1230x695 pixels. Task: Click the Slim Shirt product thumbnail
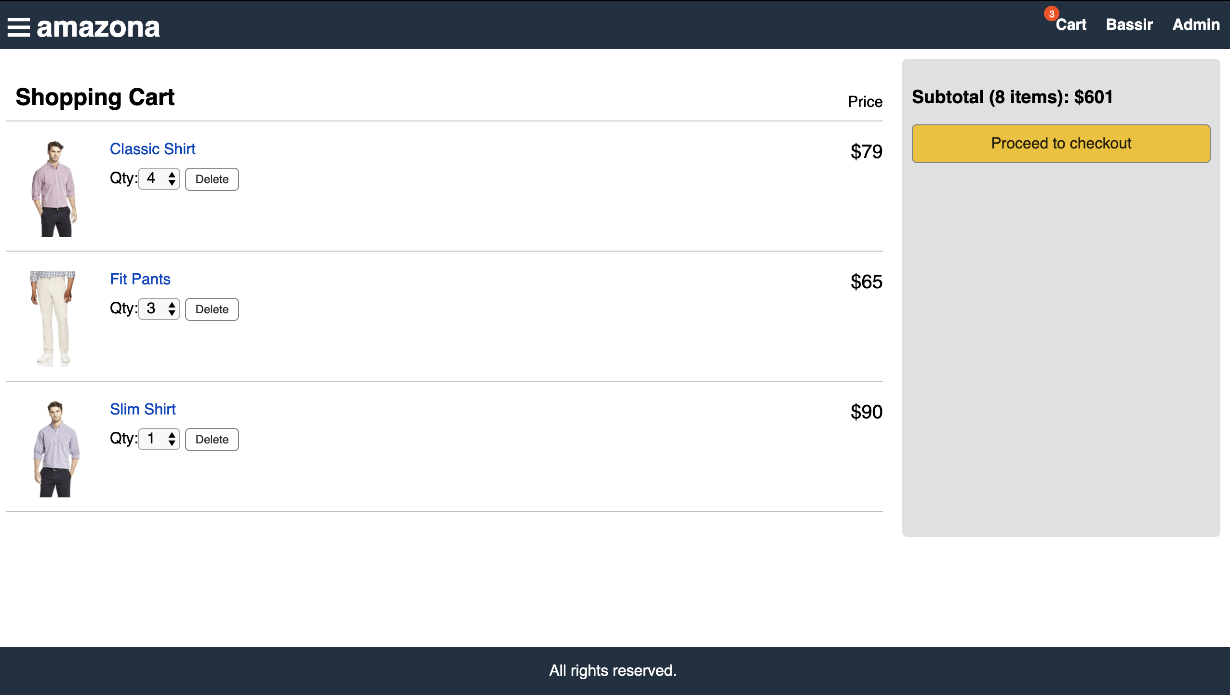pyautogui.click(x=56, y=449)
